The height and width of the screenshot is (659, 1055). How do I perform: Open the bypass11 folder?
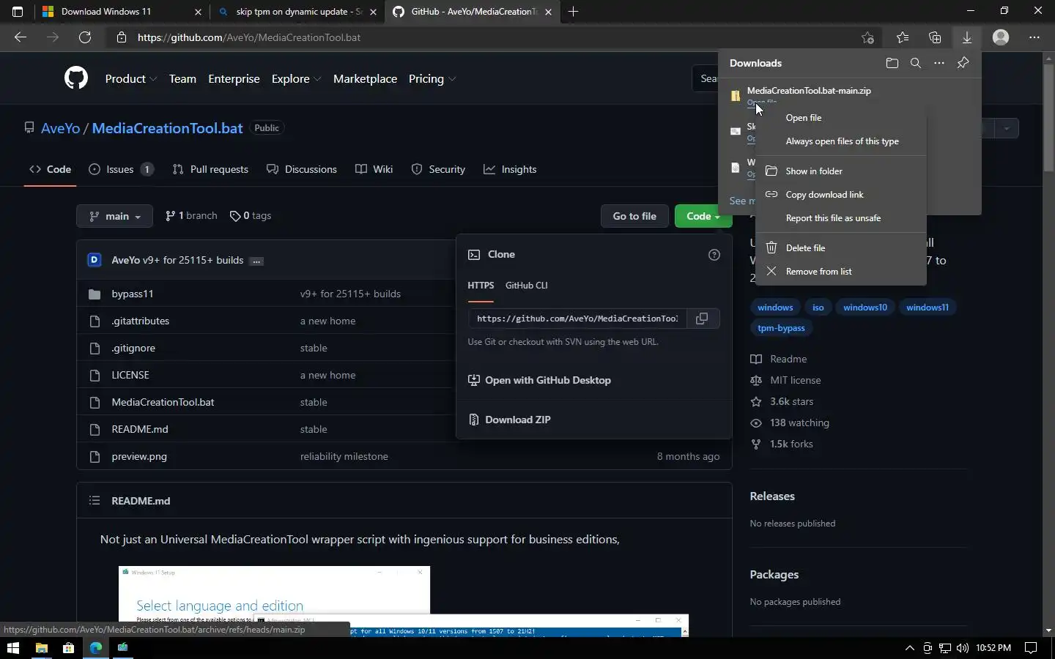point(133,294)
